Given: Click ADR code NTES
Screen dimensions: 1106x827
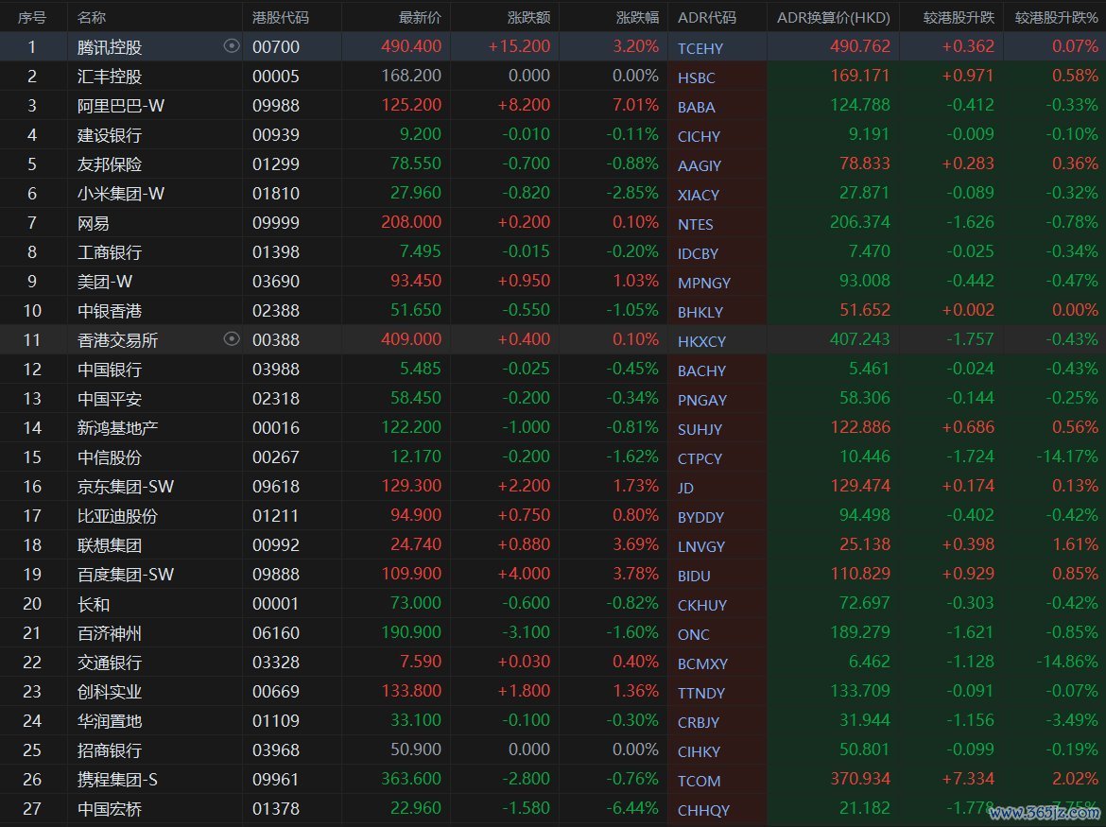Looking at the screenshot, I should pos(696,224).
